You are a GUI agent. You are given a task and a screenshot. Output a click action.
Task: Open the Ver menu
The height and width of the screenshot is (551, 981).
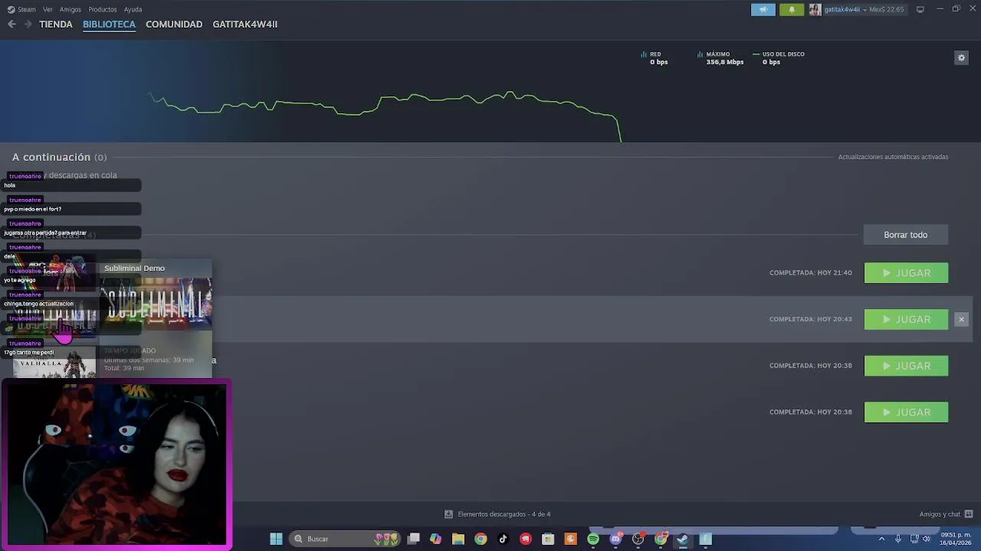click(x=48, y=9)
